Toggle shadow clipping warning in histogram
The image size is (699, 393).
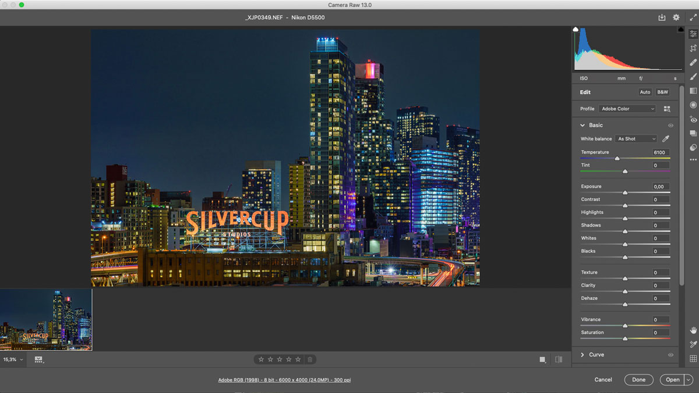[576, 29]
